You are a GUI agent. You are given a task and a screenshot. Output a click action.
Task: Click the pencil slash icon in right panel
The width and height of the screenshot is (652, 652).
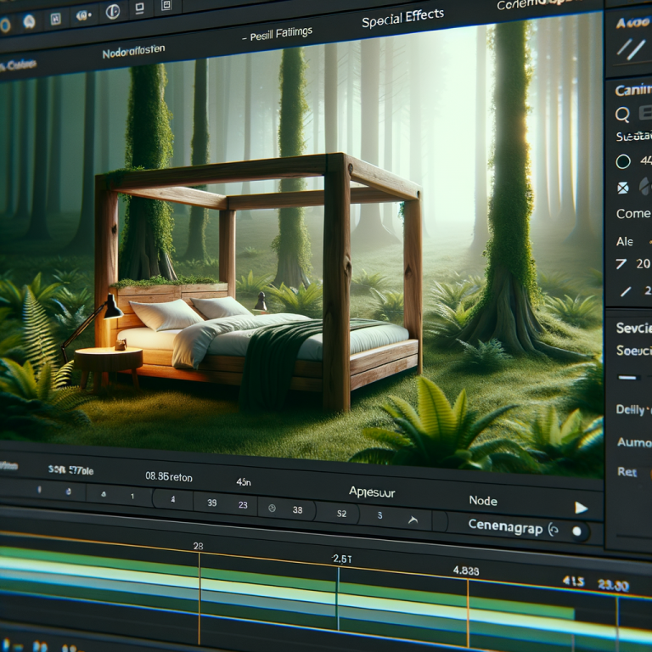(625, 291)
